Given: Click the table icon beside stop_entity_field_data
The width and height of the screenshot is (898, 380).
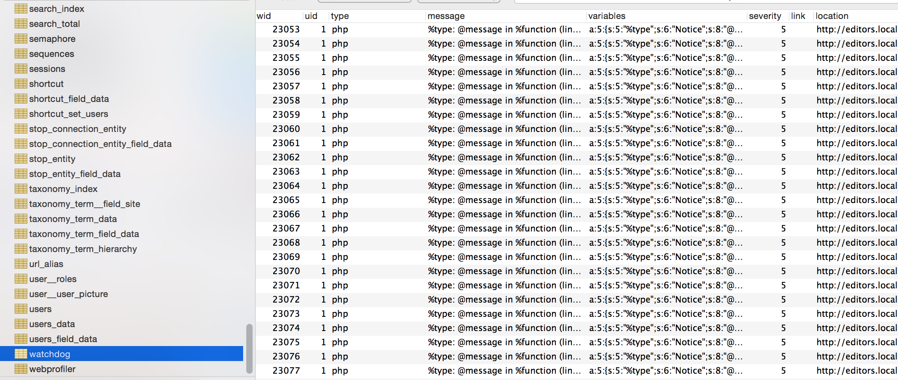Looking at the screenshot, I should [x=21, y=173].
